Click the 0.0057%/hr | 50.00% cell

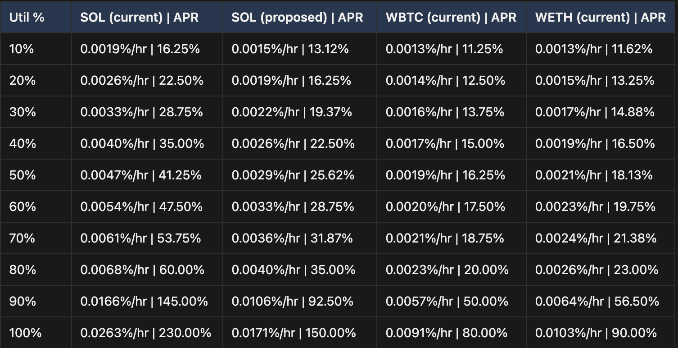point(447,301)
